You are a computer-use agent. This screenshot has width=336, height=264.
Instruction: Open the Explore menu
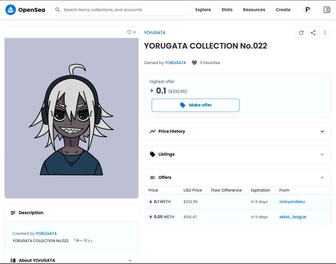pyautogui.click(x=203, y=10)
